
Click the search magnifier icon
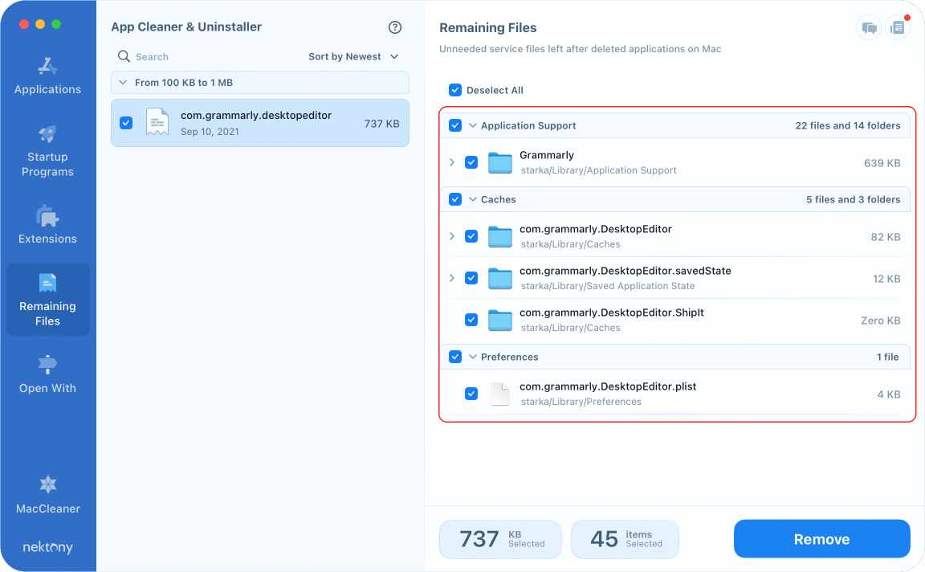[124, 56]
